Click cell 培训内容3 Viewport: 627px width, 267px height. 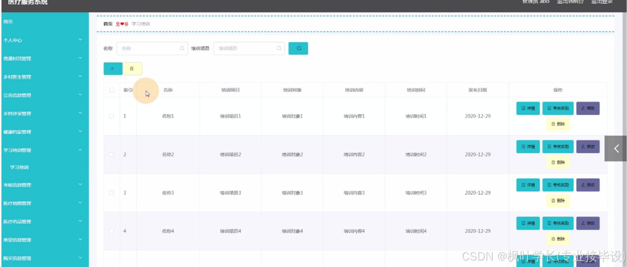click(354, 193)
